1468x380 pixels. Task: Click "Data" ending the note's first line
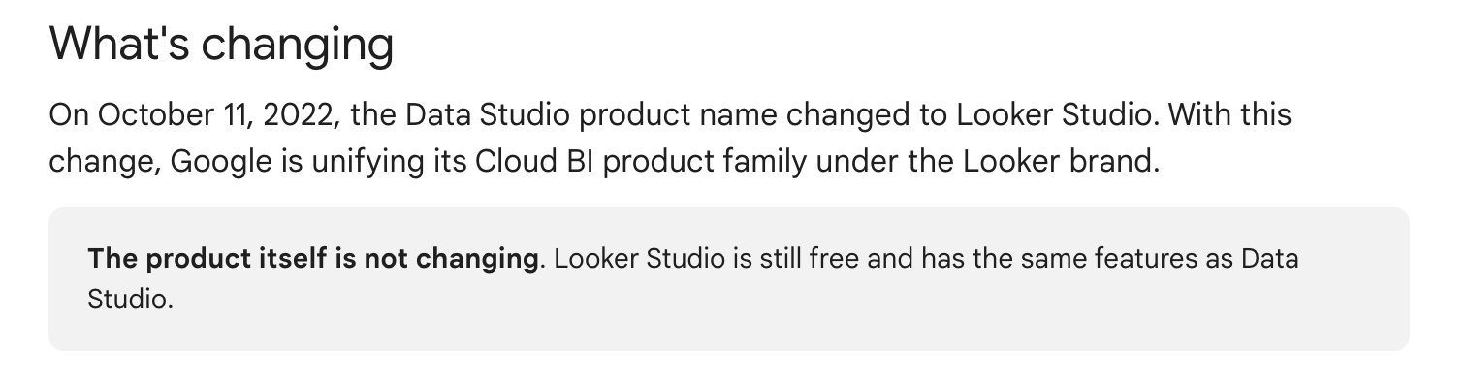click(x=1270, y=259)
